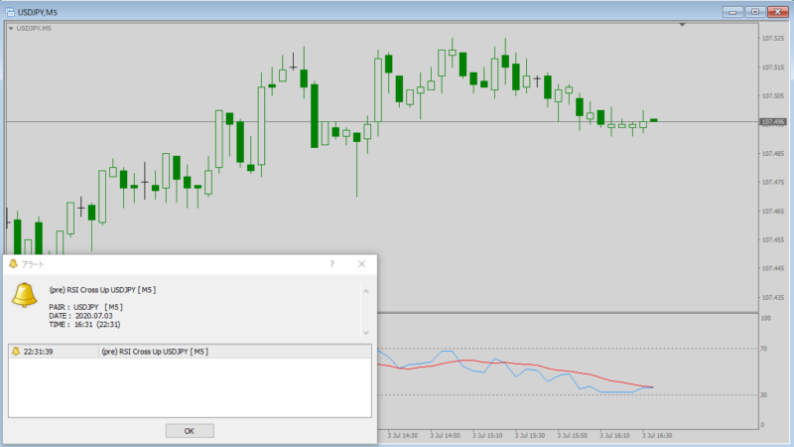
Task: Click the large golden bell icon
Action: click(x=24, y=295)
